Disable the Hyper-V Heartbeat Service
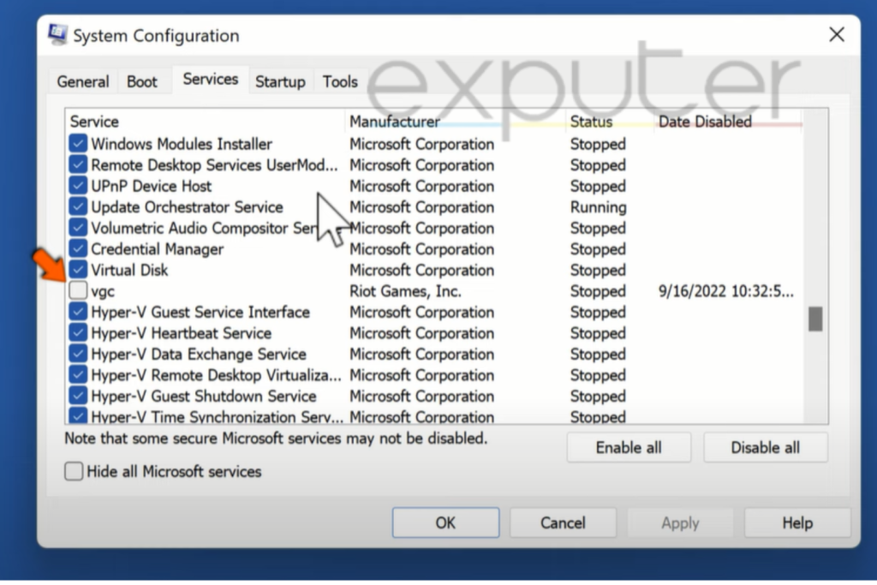This screenshot has height=585, width=877. (77, 332)
